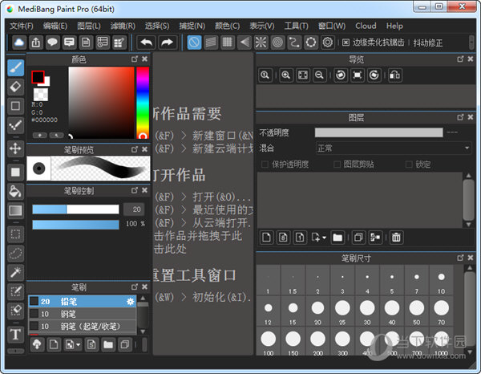Screen dimensions: 481x374
Task: Click the transparent color swatch
Action: (x=41, y=95)
